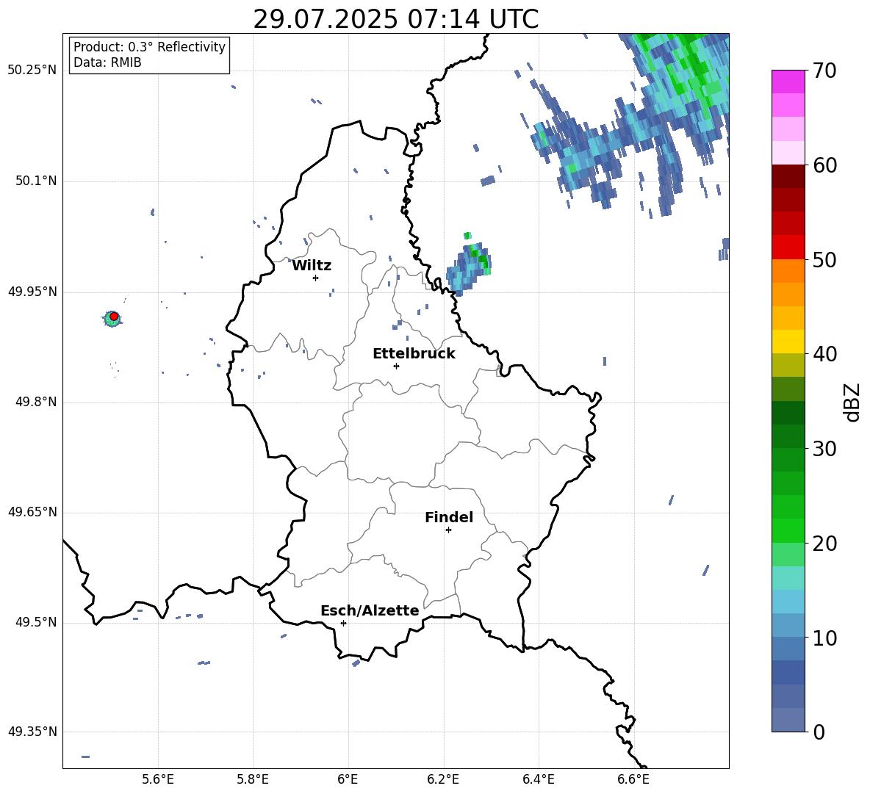
Task: Pick the bright red swatch just above 50 dBZ
Action: pyautogui.click(x=788, y=248)
